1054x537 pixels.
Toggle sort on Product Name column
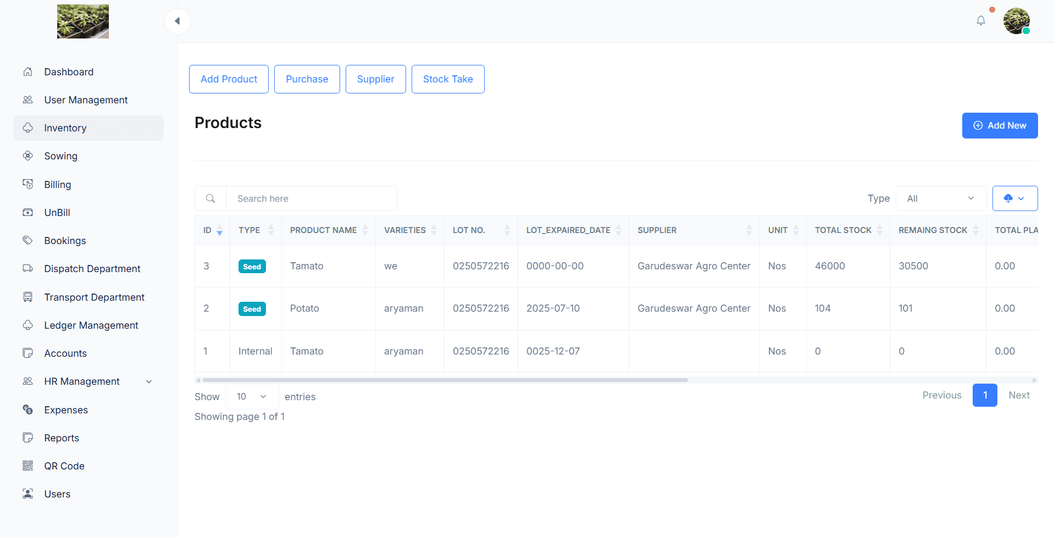pyautogui.click(x=365, y=230)
